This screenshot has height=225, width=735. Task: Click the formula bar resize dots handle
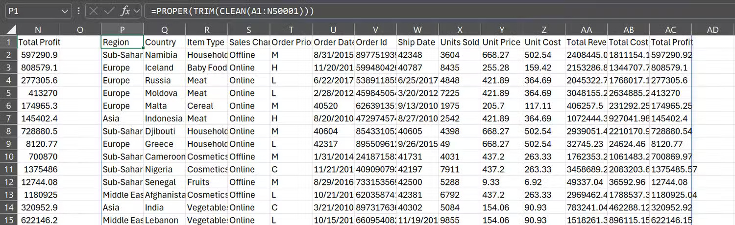point(79,11)
